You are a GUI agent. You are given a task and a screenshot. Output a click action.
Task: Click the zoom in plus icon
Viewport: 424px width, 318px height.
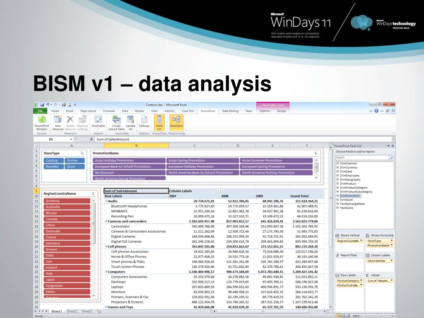(x=393, y=316)
